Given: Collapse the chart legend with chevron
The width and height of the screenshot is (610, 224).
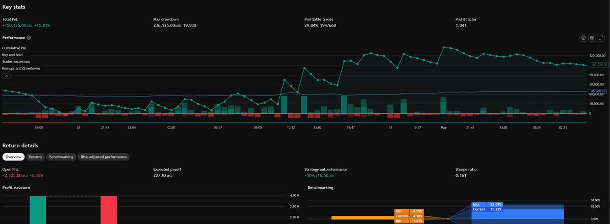Looking at the screenshot, I should [7, 76].
